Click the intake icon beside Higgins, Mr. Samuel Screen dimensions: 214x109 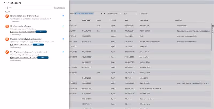(12, 57)
